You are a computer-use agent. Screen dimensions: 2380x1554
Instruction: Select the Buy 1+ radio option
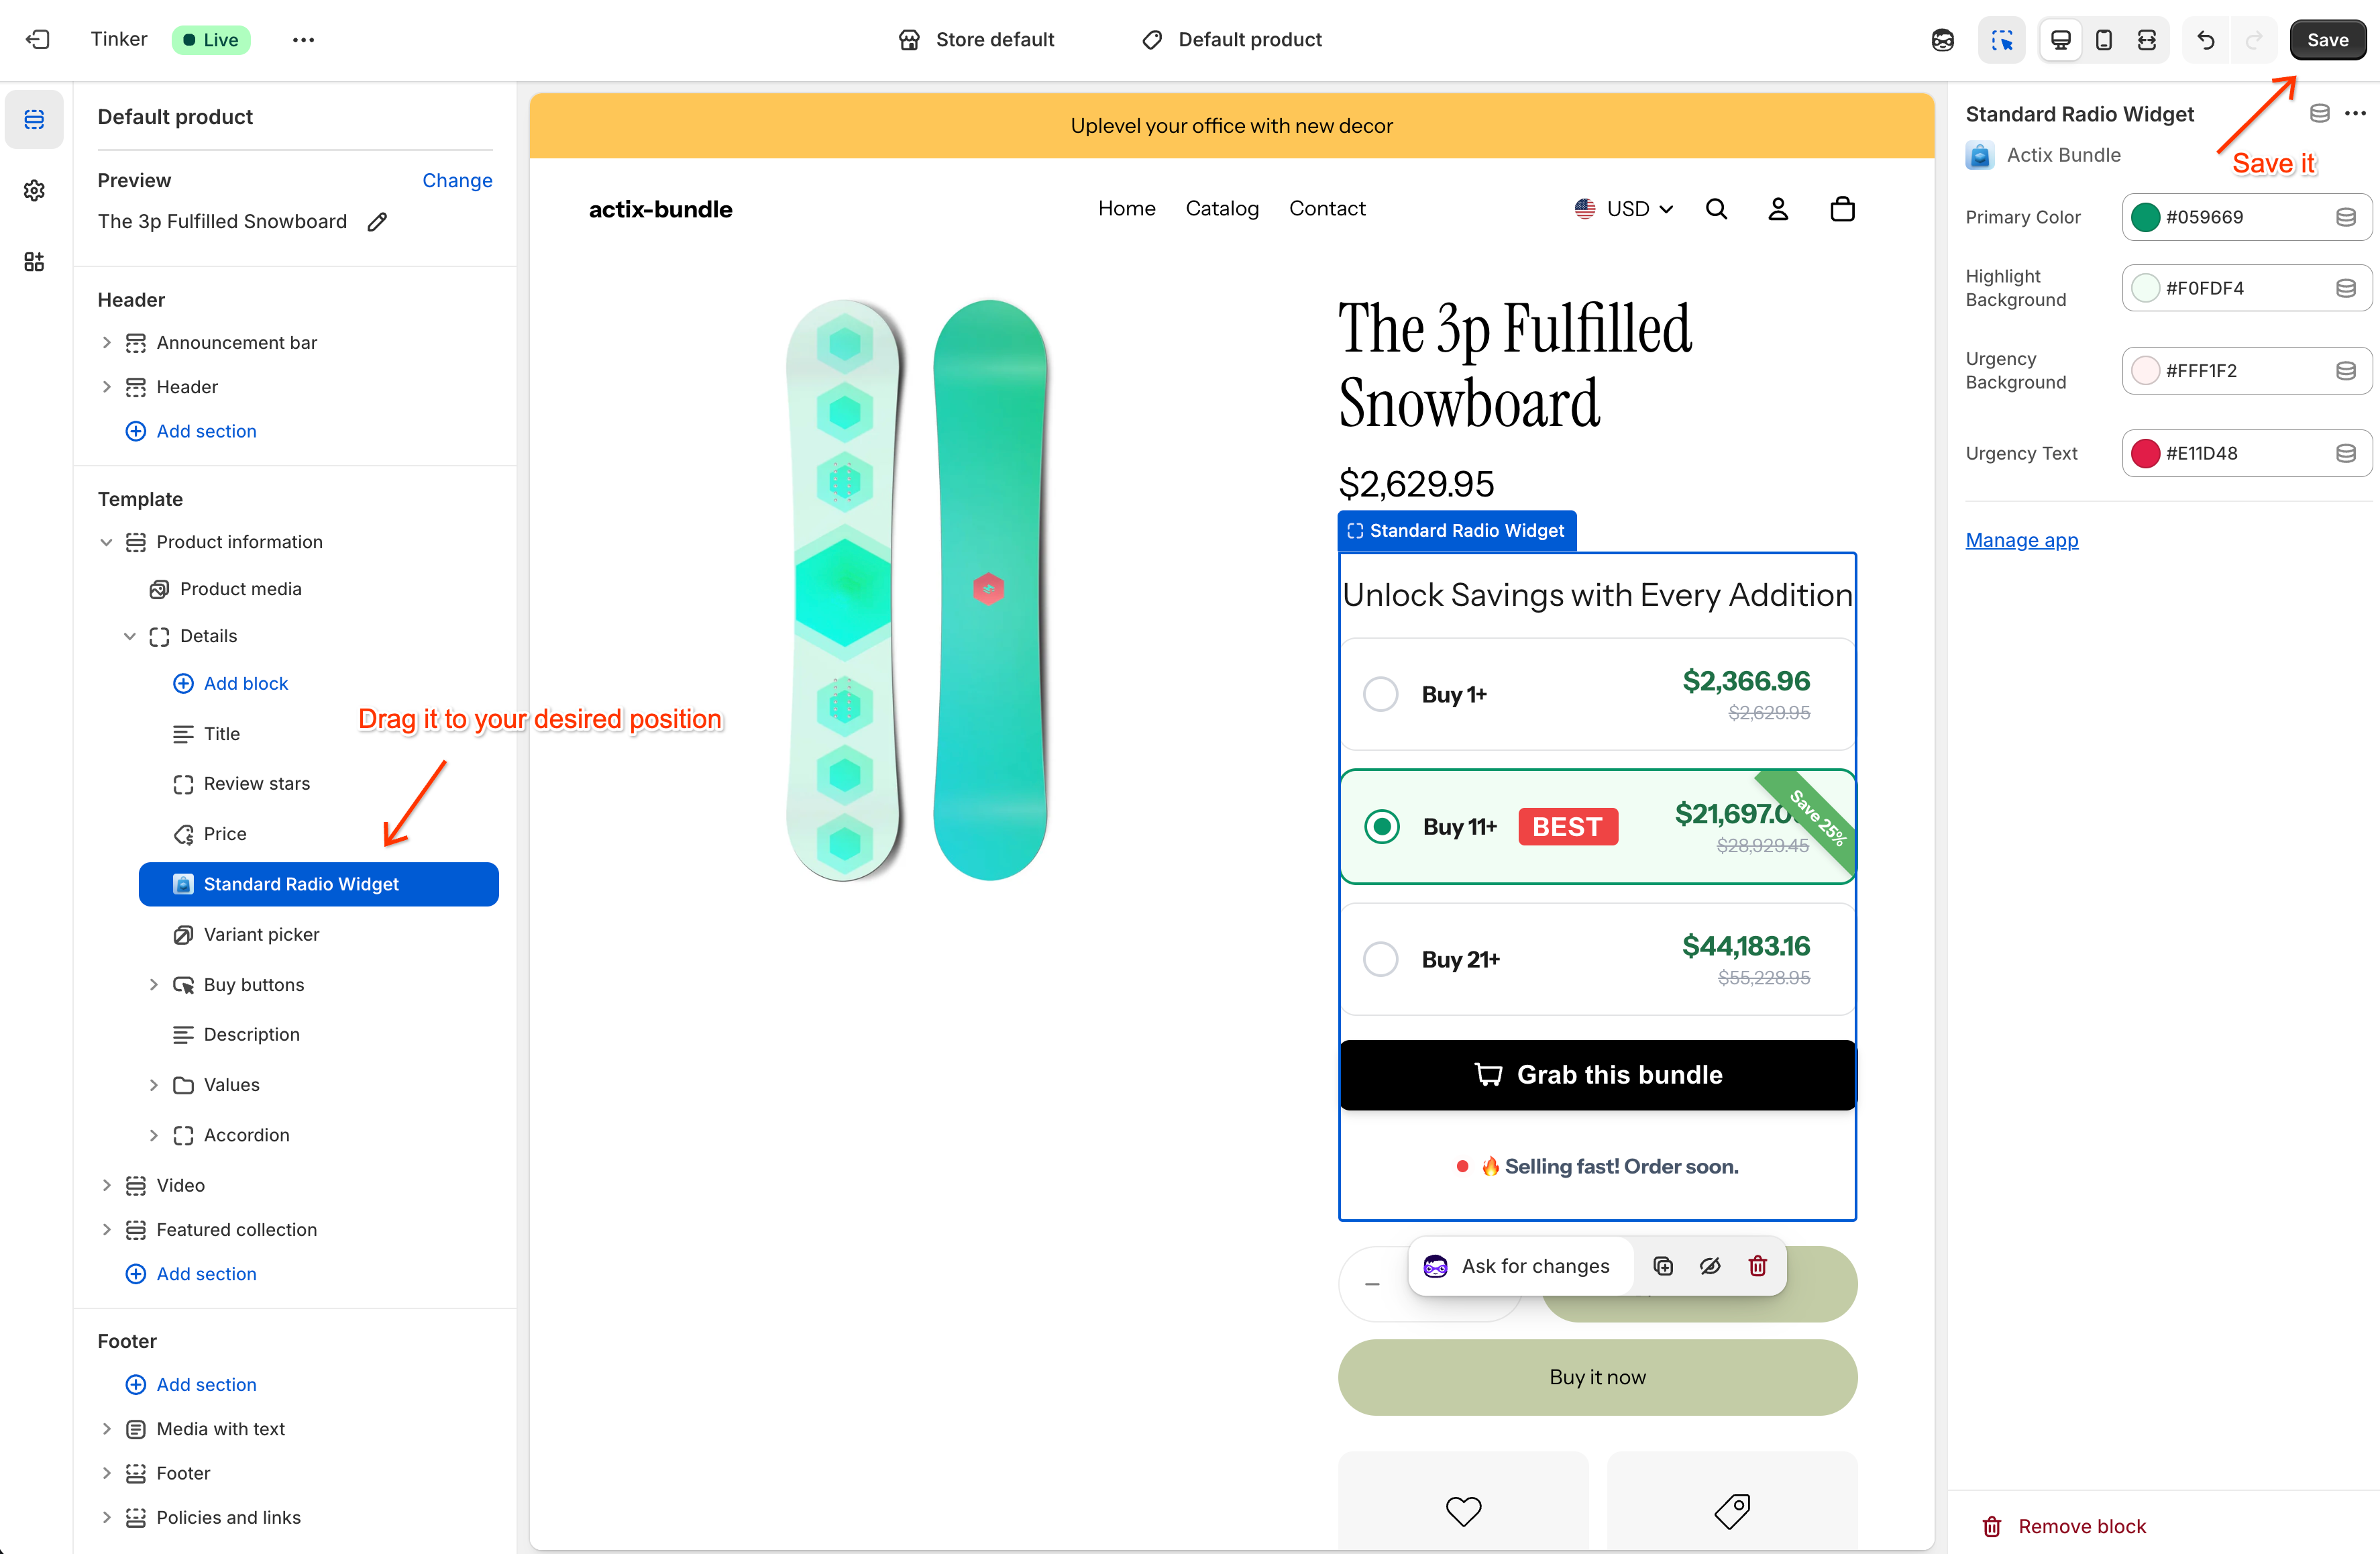1381,694
